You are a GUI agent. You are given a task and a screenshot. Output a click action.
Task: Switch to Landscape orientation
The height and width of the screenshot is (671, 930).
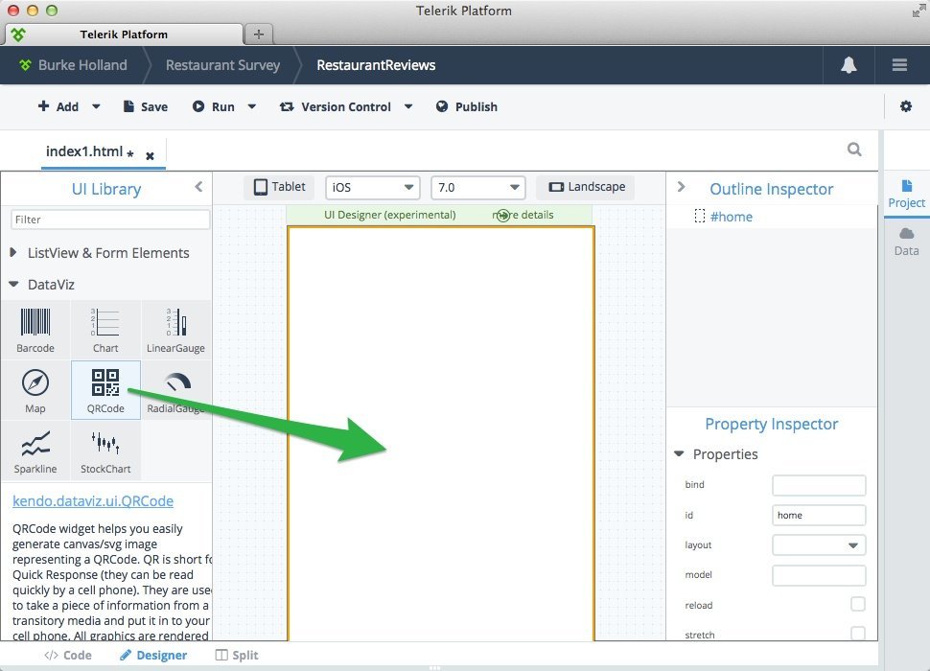click(x=586, y=187)
